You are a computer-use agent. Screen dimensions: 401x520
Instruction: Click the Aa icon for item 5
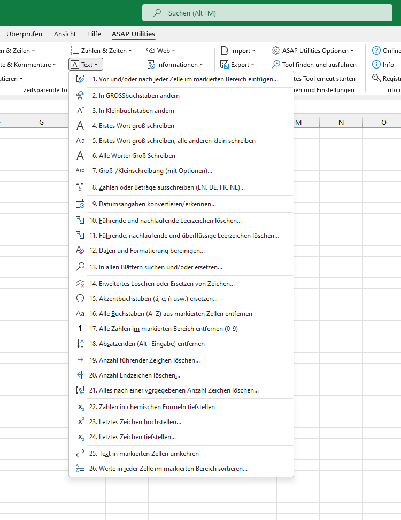(x=80, y=141)
